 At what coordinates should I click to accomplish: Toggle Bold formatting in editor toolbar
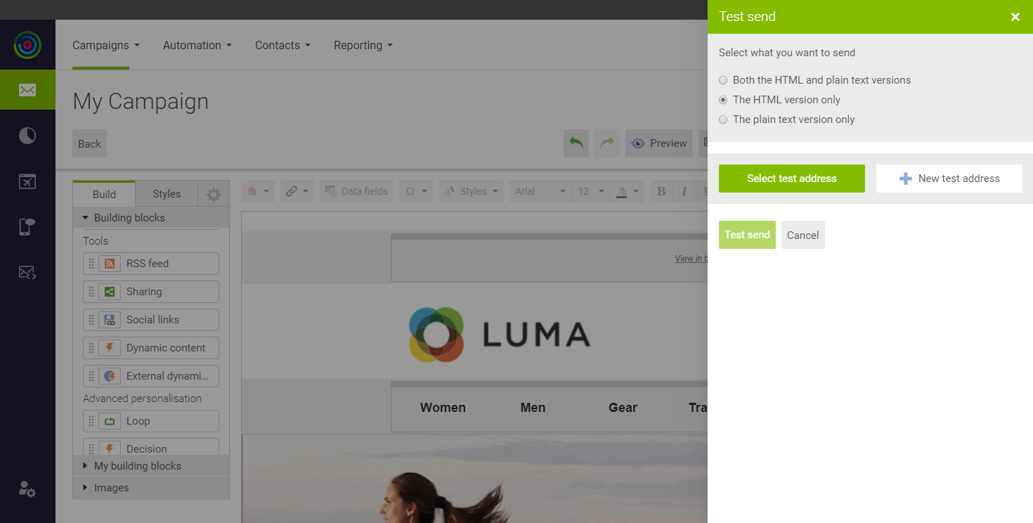pyautogui.click(x=661, y=191)
